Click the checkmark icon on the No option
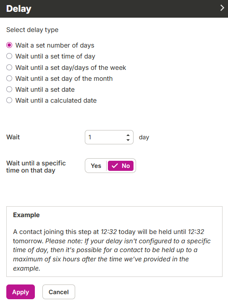The height and width of the screenshot is (303, 228). click(x=115, y=166)
